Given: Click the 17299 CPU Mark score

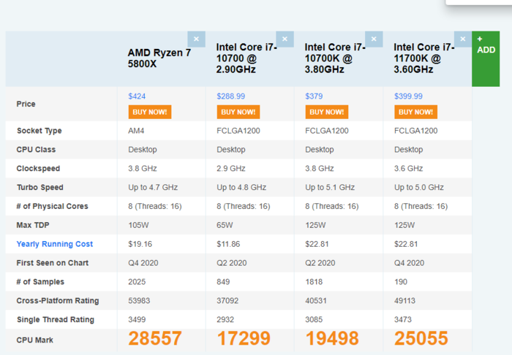Looking at the screenshot, I should (x=244, y=338).
